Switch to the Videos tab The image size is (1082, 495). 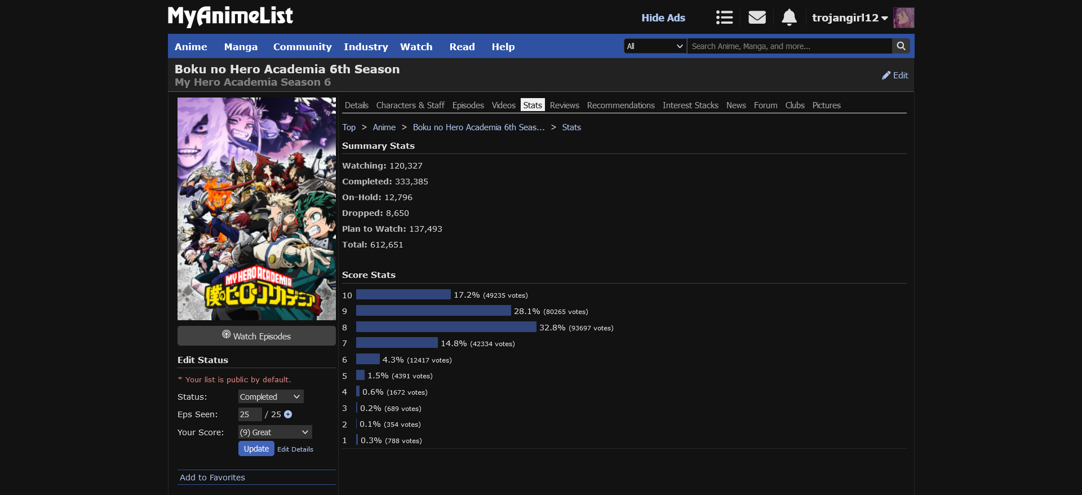[503, 105]
